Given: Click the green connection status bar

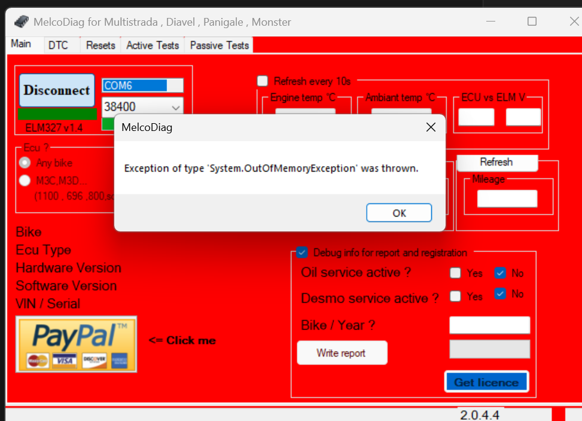Looking at the screenshot, I should [x=57, y=114].
